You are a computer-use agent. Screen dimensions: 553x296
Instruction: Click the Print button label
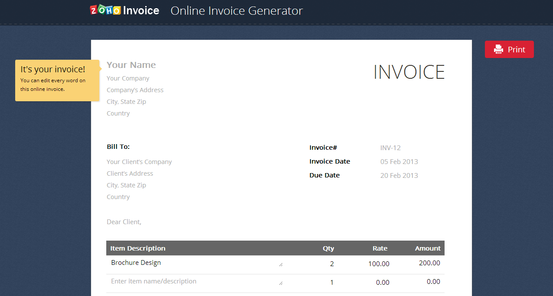tap(516, 49)
